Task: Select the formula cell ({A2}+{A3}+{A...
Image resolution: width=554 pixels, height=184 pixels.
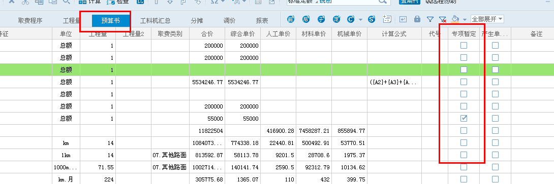Action: pos(394,82)
